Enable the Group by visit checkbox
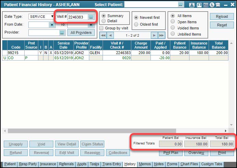The width and height of the screenshot is (237, 168). pos(102,28)
